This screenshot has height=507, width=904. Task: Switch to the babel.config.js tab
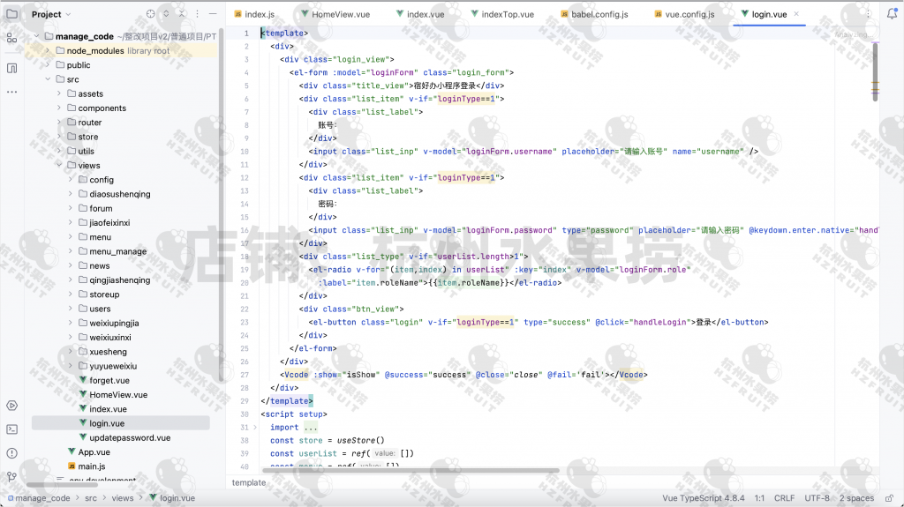599,14
